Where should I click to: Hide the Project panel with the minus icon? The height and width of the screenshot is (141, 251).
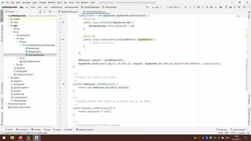54,12
